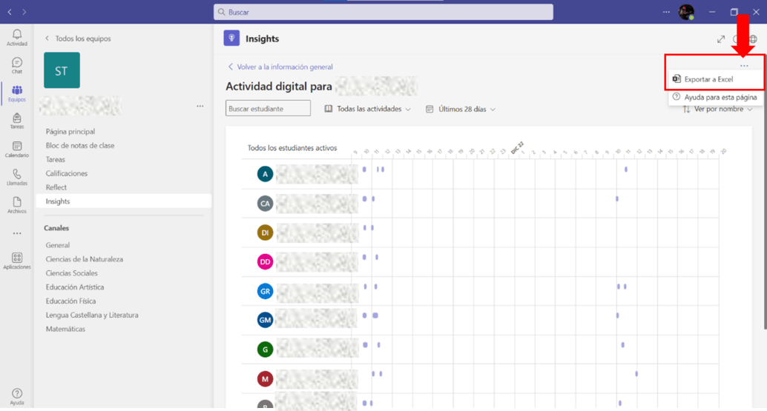
Task: Open the profile picture menu
Action: coord(686,12)
